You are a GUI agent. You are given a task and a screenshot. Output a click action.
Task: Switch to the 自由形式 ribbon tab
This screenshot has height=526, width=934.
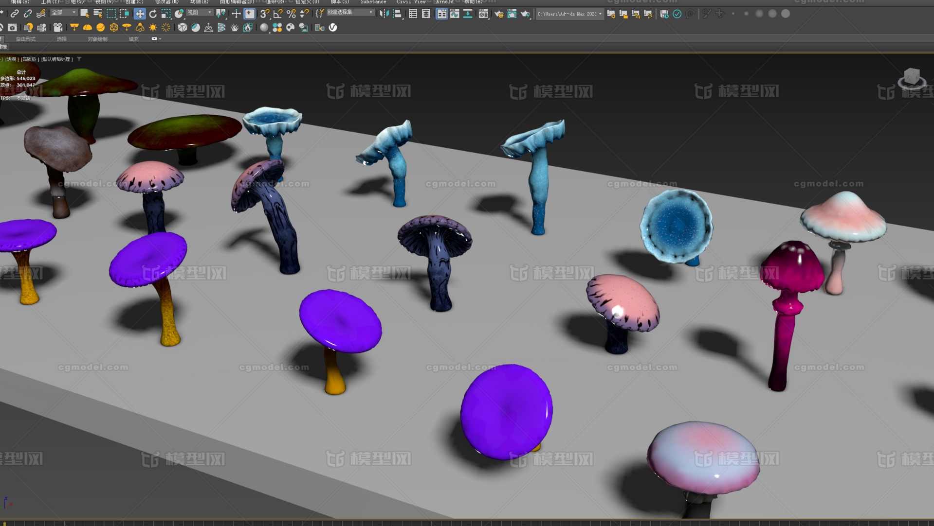26,39
